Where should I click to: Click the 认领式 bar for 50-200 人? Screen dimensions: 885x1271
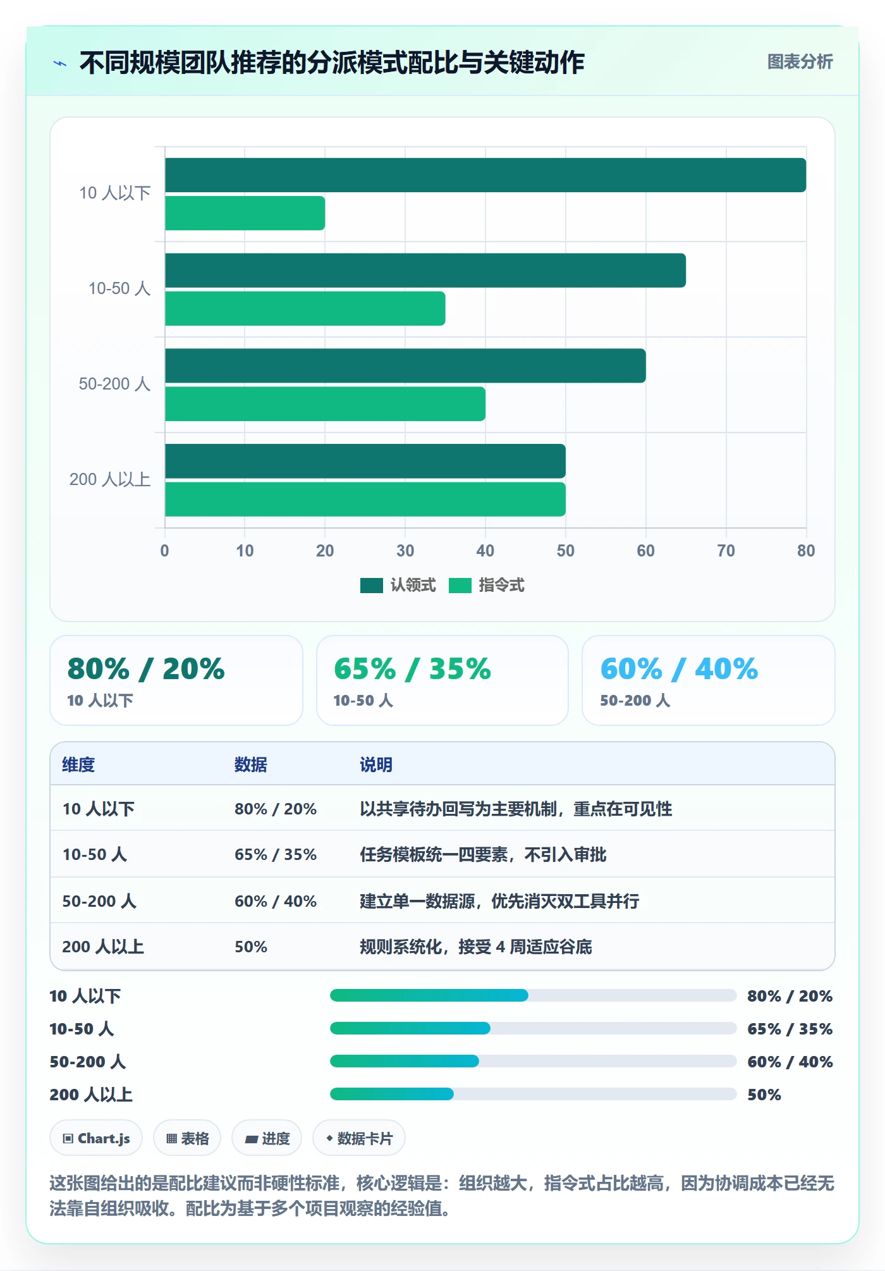(405, 365)
